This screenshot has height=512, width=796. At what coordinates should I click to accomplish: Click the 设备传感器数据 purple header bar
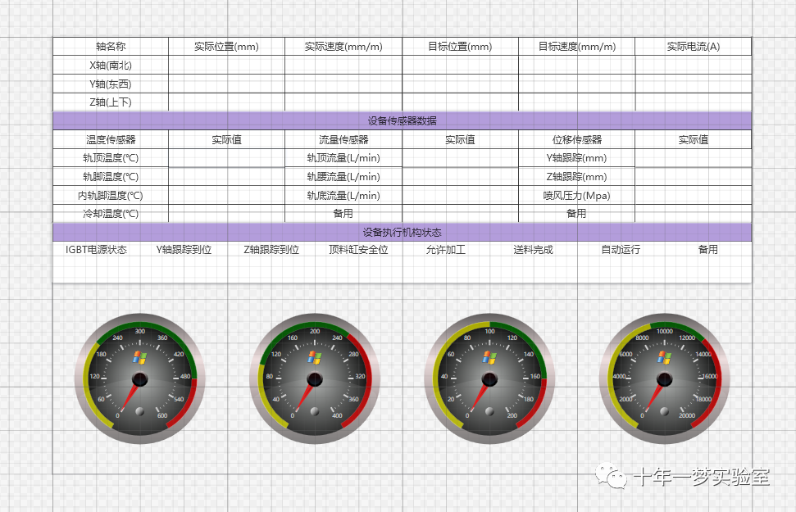[x=402, y=120]
